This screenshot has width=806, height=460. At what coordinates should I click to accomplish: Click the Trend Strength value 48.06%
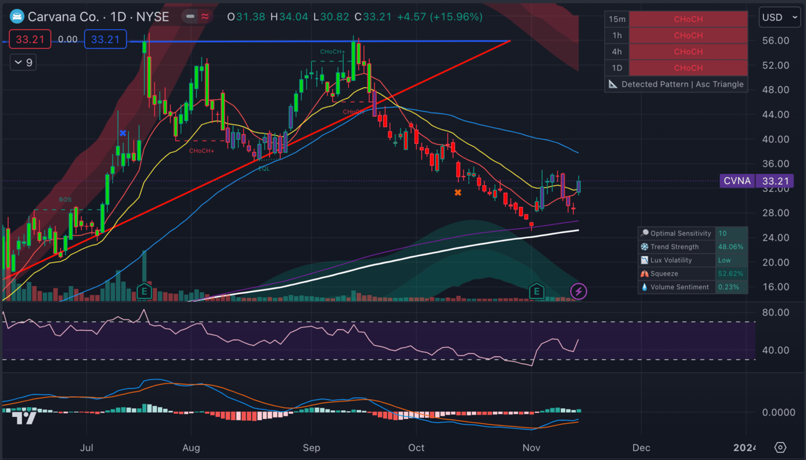click(731, 247)
